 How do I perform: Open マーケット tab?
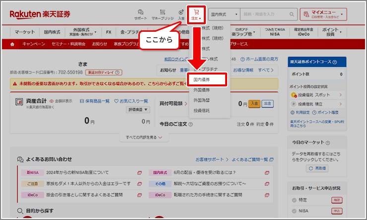pos(25,32)
